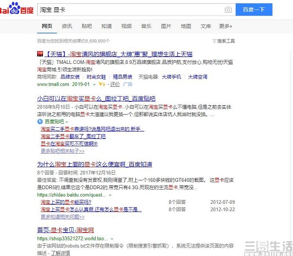Click the Baidu logo
Screen dimensions: 293x256
click(17, 8)
